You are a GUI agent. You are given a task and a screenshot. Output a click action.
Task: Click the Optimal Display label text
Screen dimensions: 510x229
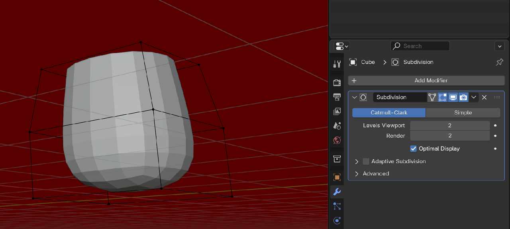pos(439,149)
